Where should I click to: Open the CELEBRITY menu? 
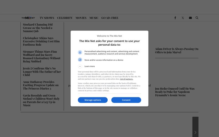tap(65, 18)
